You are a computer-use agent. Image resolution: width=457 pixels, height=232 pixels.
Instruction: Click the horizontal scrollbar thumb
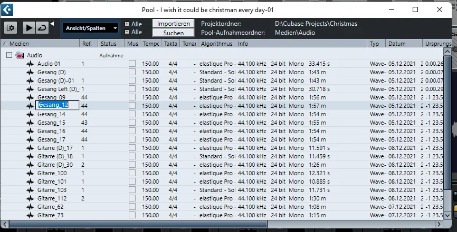(138, 224)
